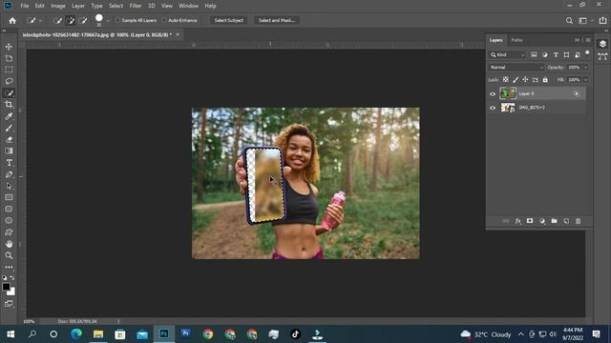Open the Kind filter dropdown

tap(508, 55)
